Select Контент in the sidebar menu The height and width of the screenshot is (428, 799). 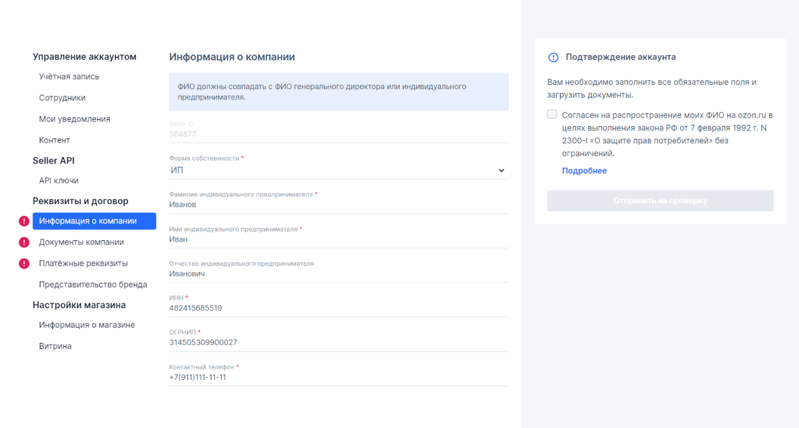[55, 140]
